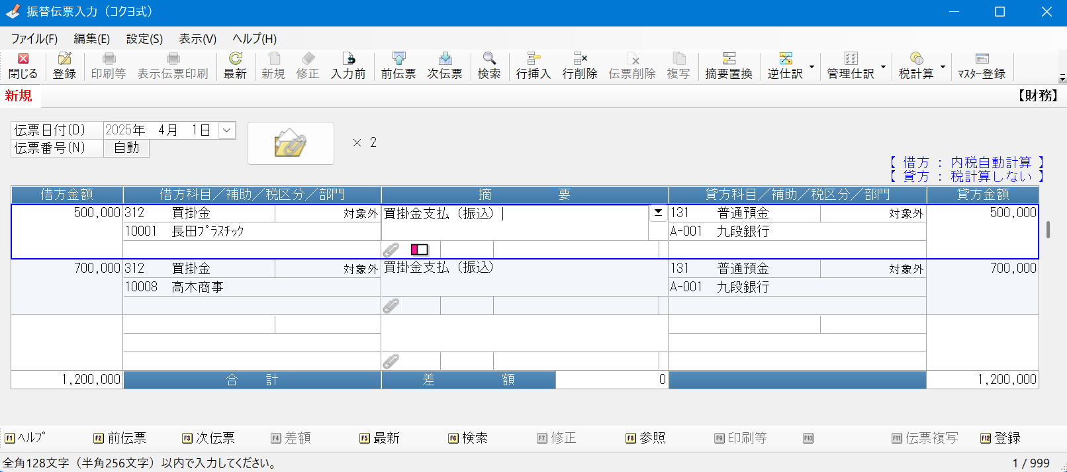
Task: Click the 伝票削除 toolbar icon
Action: (x=632, y=66)
